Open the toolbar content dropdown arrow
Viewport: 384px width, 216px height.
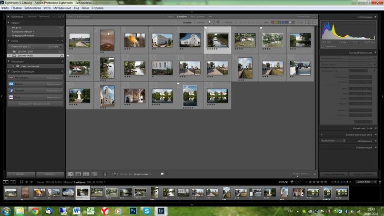point(315,174)
